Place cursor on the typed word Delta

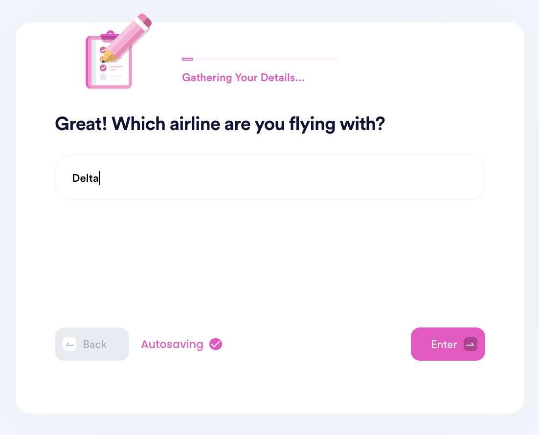point(85,178)
